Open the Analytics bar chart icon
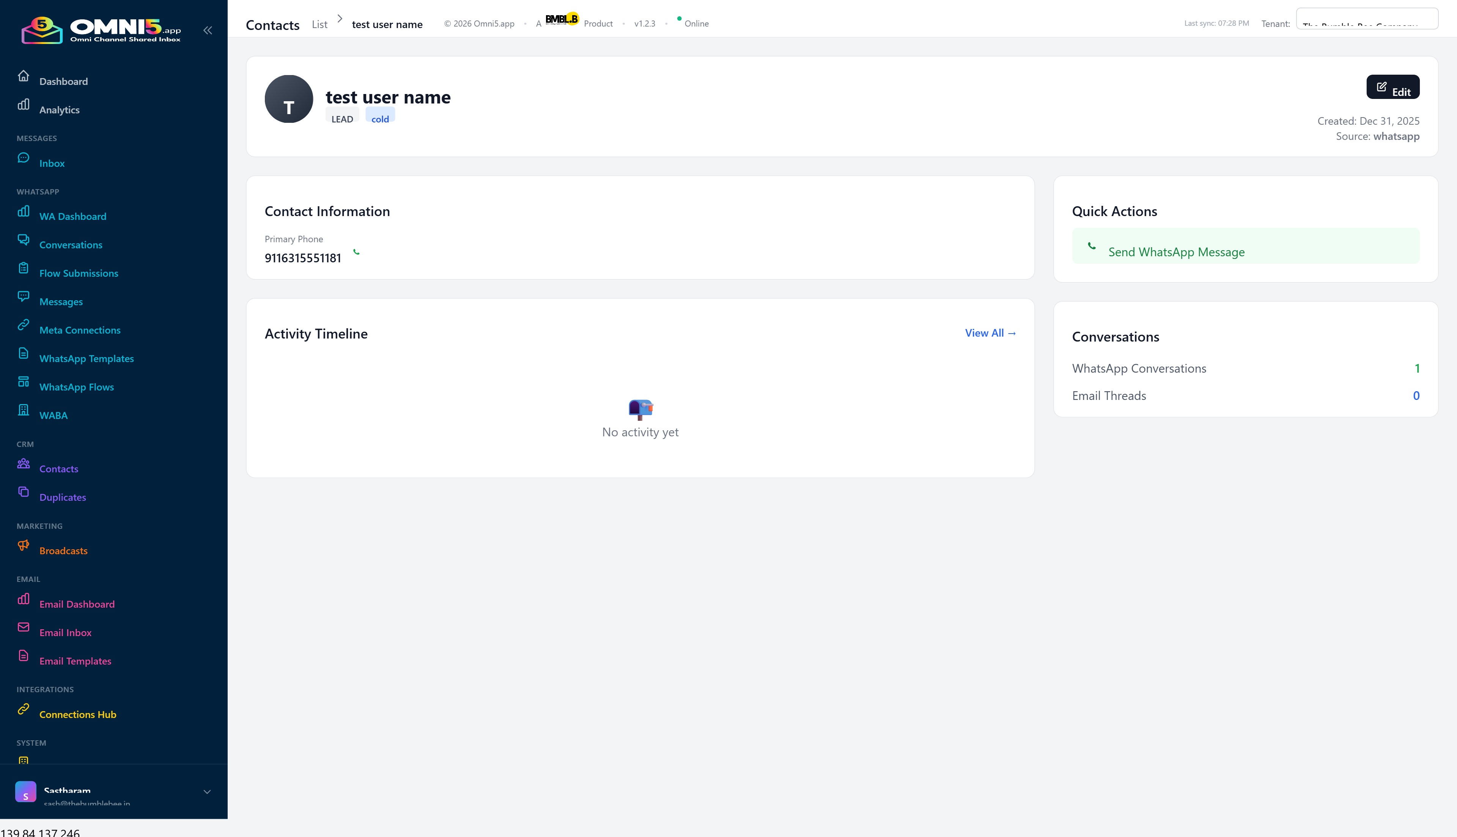 click(x=24, y=104)
